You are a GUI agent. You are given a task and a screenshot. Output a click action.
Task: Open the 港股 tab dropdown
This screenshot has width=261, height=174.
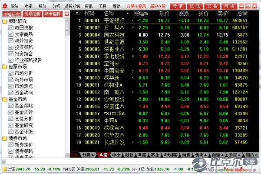tap(235, 155)
